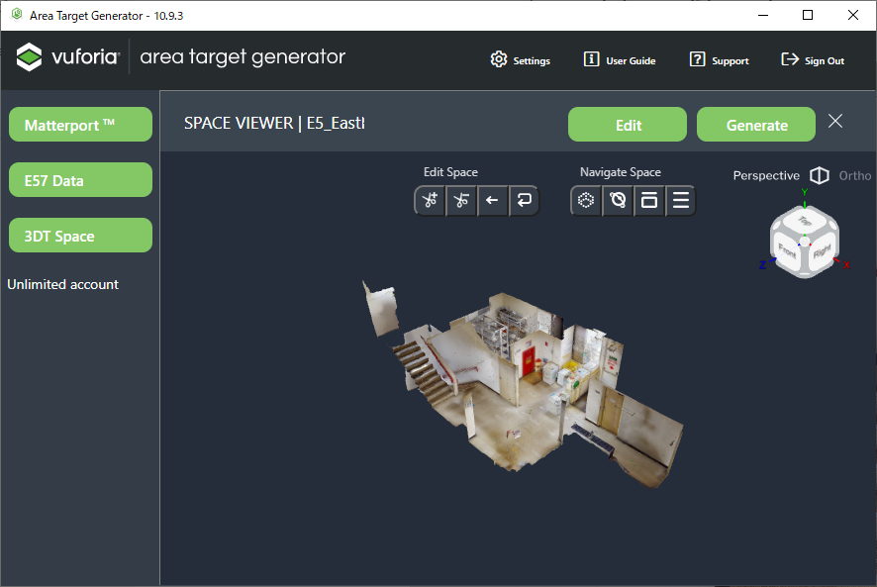Viewport: 877px width, 587px height.
Task: Switch the view to Ortho mode
Action: (854, 175)
